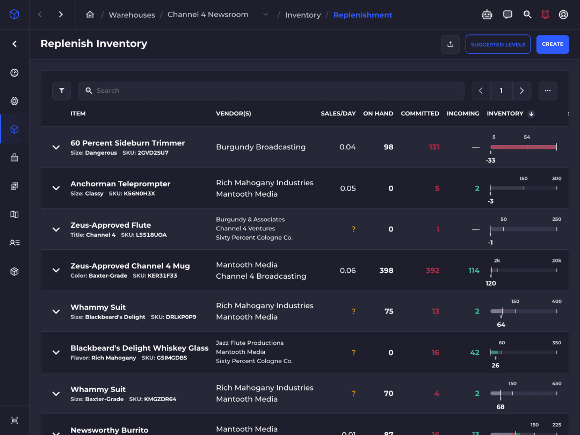The height and width of the screenshot is (435, 580).
Task: Sort by the Sales/Day column header
Action: tap(338, 113)
